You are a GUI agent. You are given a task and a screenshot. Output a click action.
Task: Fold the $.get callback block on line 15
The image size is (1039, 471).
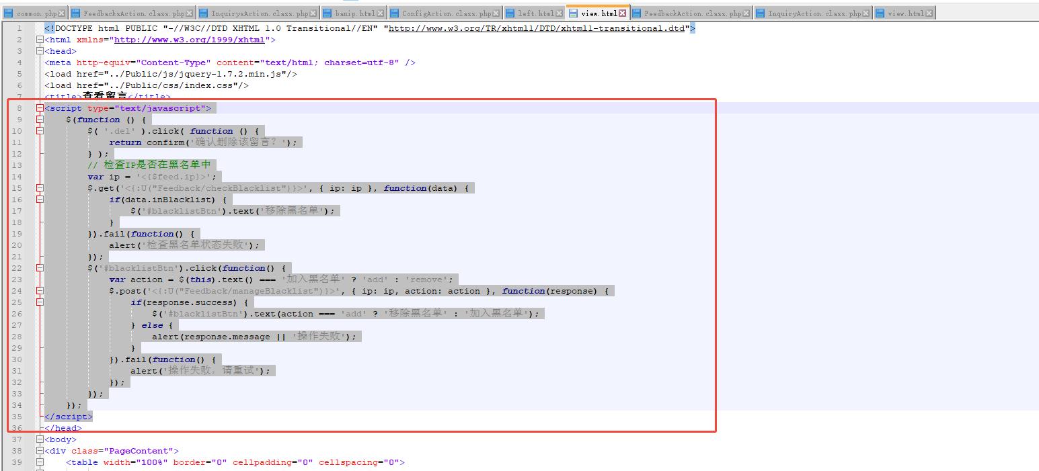point(40,188)
